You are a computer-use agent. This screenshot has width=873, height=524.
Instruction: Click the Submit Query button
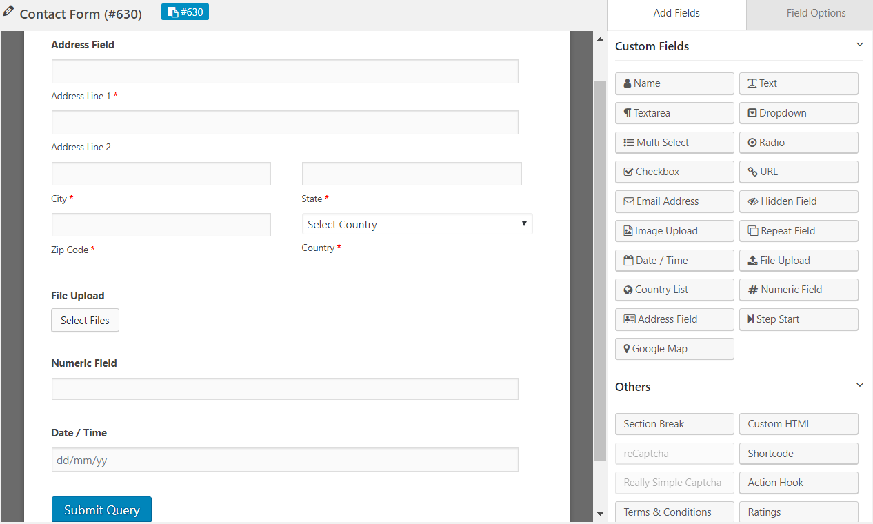pyautogui.click(x=101, y=510)
